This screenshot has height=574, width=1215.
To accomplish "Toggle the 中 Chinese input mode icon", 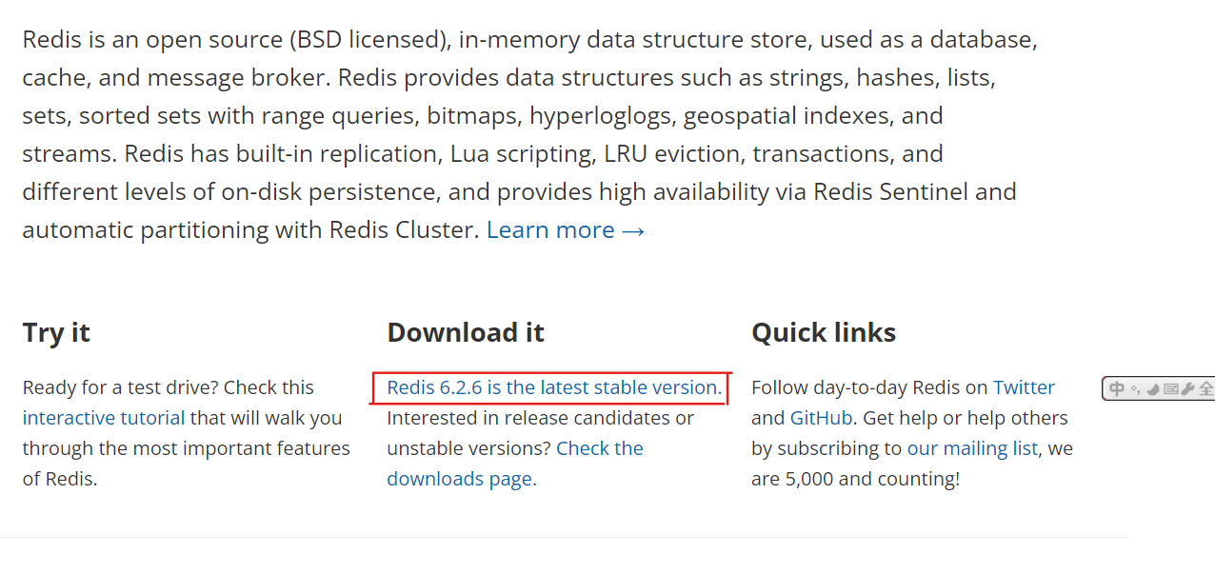I will 1117,388.
